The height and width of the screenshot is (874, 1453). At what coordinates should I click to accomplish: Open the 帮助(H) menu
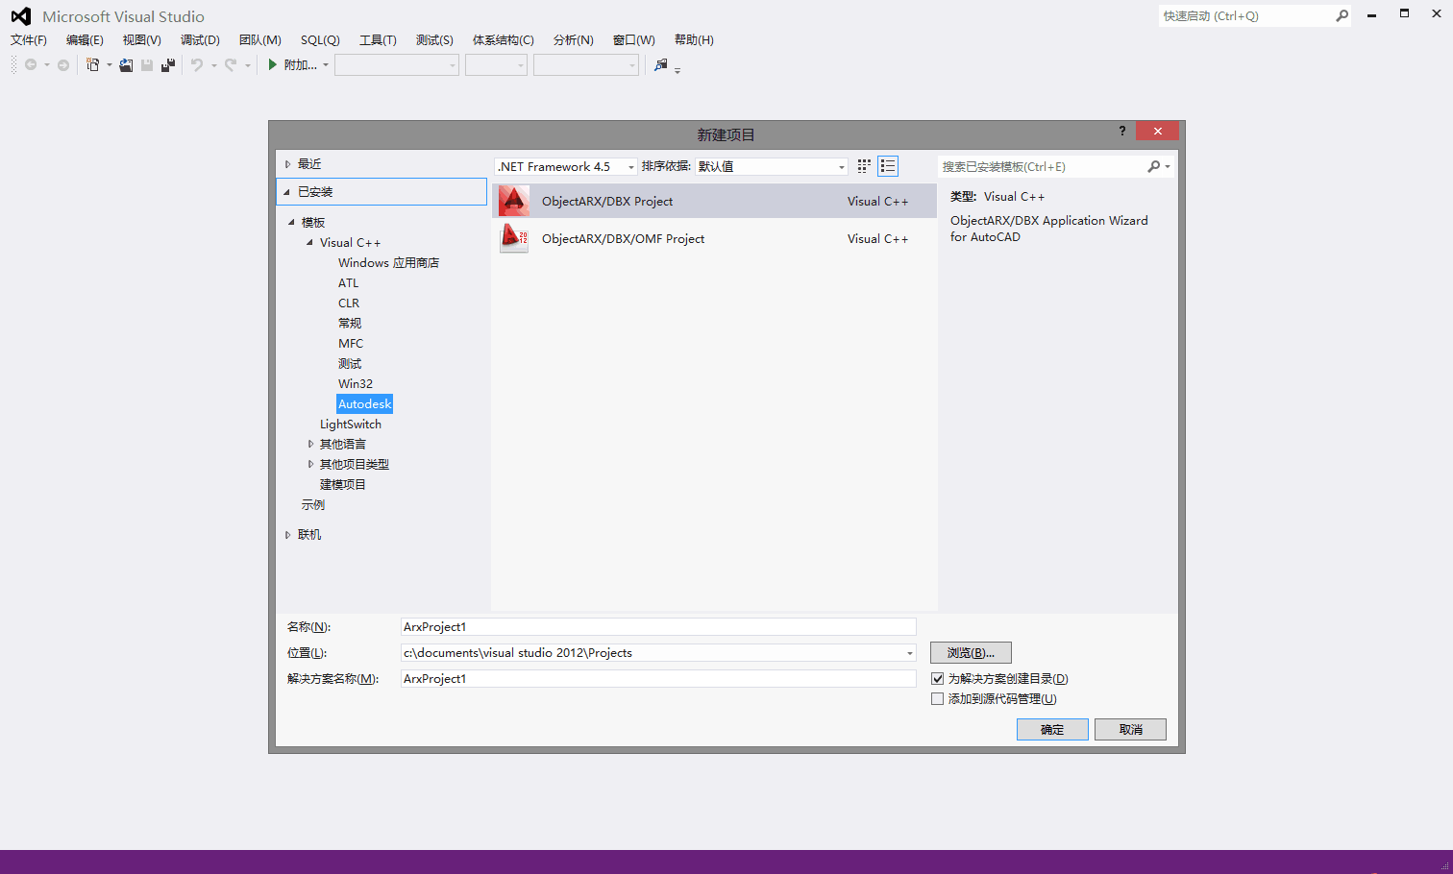(x=694, y=39)
